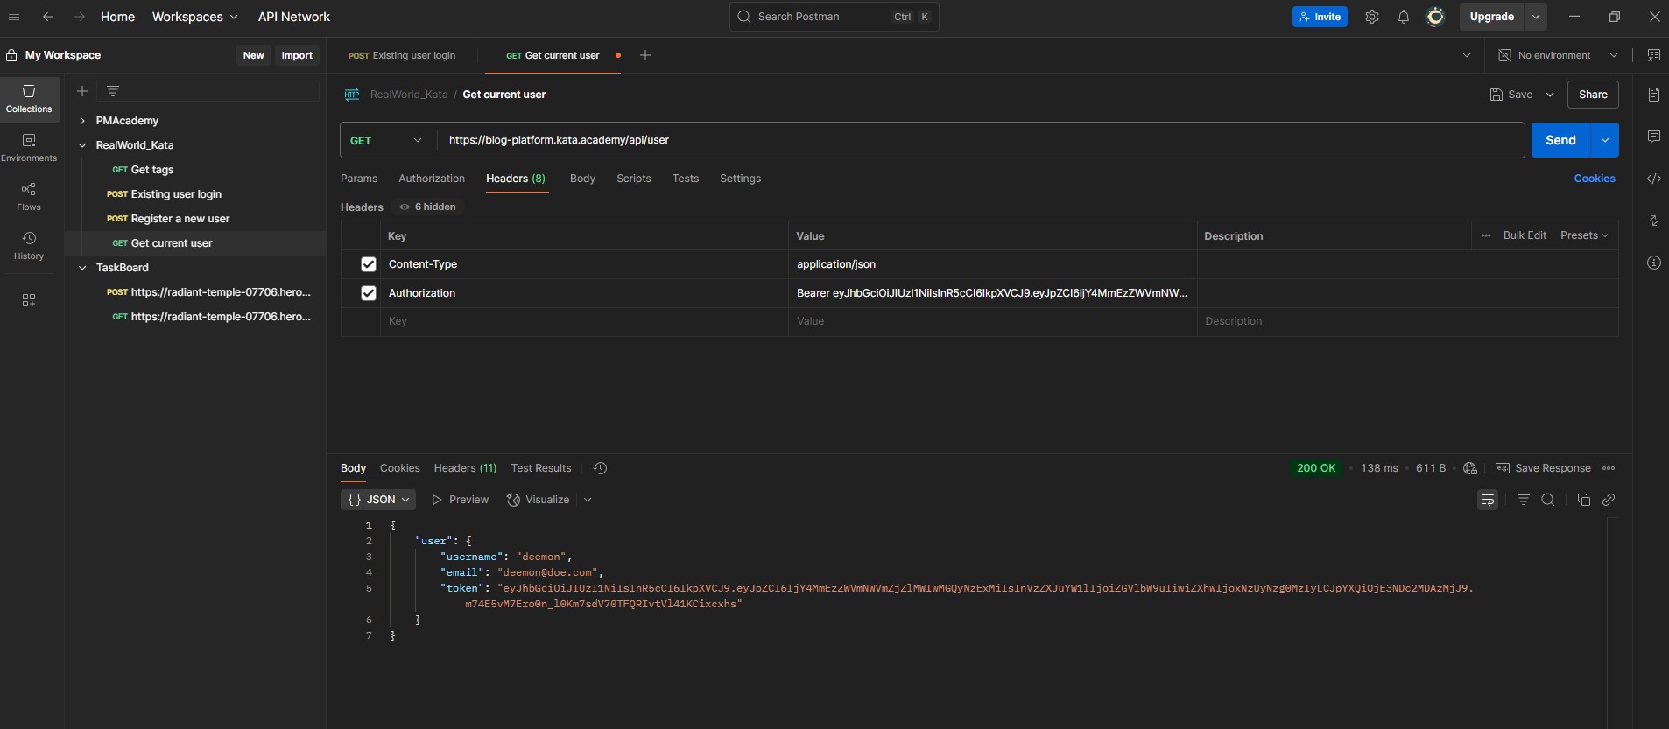Create new collection with plus icon
Image resolution: width=1669 pixels, height=729 pixels.
[x=82, y=91]
